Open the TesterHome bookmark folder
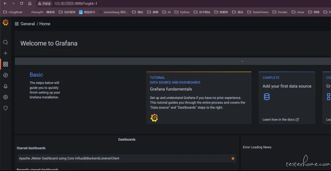This screenshot has width=331, height=171. tap(258, 12)
